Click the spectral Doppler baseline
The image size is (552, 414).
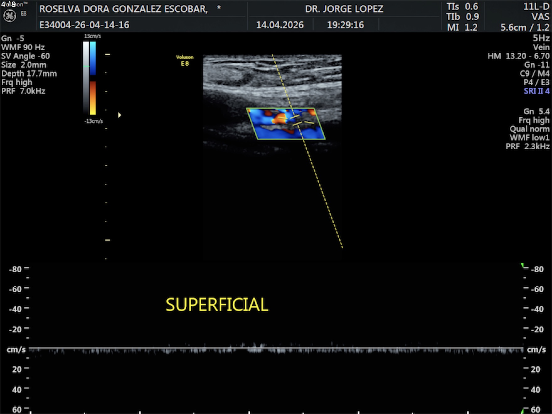(x=276, y=348)
